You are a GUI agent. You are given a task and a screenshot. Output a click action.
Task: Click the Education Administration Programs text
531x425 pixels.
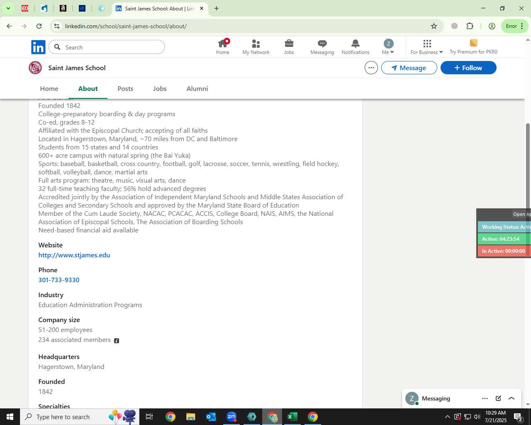click(x=90, y=305)
